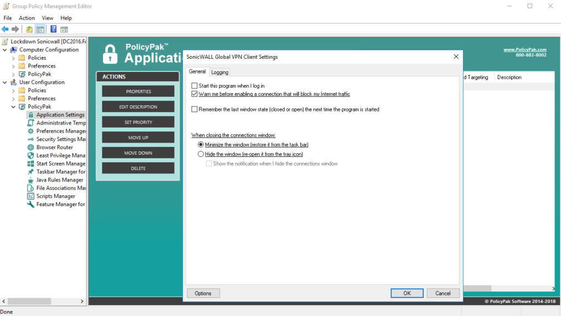The image size is (561, 316).
Task: Open the Help menu
Action: click(x=66, y=18)
